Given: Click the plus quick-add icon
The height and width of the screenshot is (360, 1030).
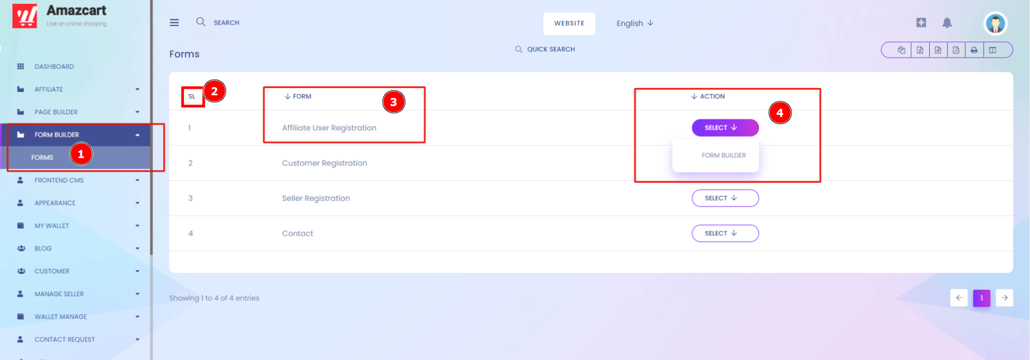Looking at the screenshot, I should (921, 22).
